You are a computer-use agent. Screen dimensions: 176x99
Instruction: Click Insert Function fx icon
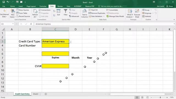pos(31,24)
